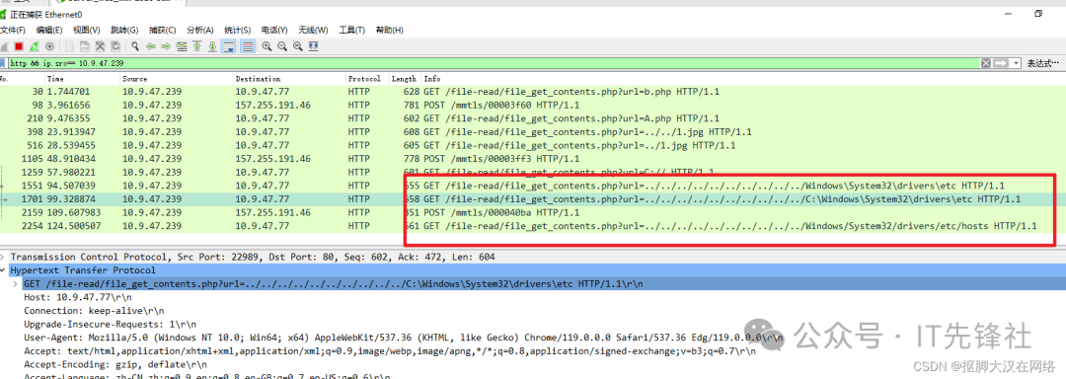Expand the Transmission Control Protocol tree row

pos(4,257)
